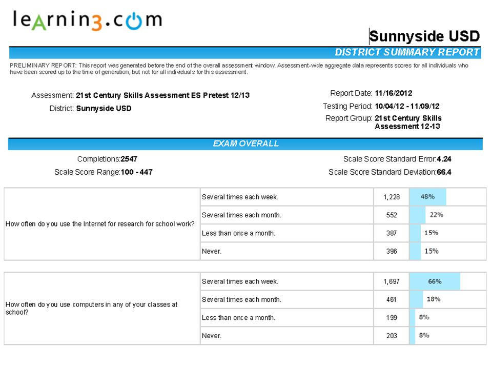This screenshot has height=369, width=492.
Task: Click the count 396 cell
Action: [x=391, y=251]
